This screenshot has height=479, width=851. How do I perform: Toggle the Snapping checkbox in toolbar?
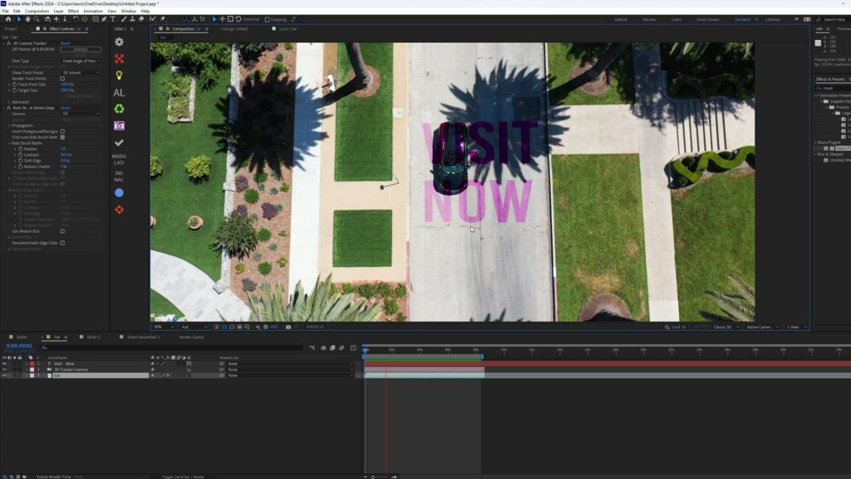point(267,20)
